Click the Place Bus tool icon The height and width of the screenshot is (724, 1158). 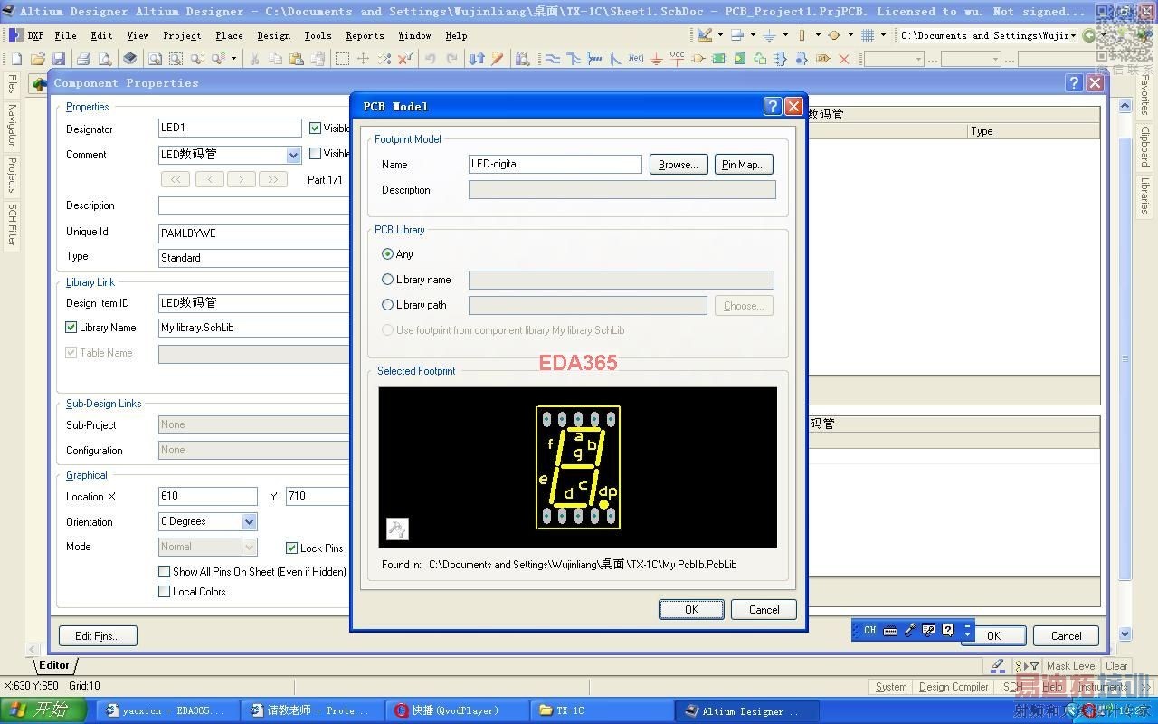pyautogui.click(x=574, y=59)
